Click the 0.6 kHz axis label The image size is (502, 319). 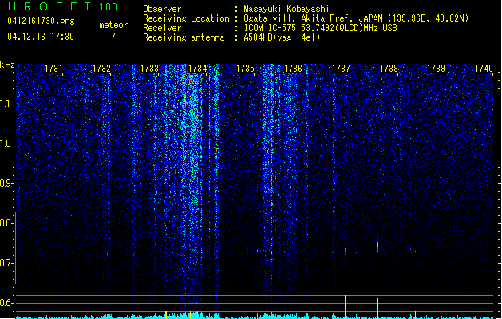tap(6, 303)
